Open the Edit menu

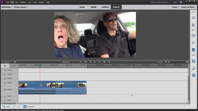(12, 2)
